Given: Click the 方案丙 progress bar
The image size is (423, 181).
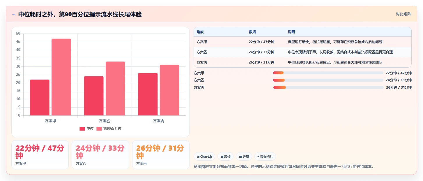Looking at the screenshot, I should (328, 87).
